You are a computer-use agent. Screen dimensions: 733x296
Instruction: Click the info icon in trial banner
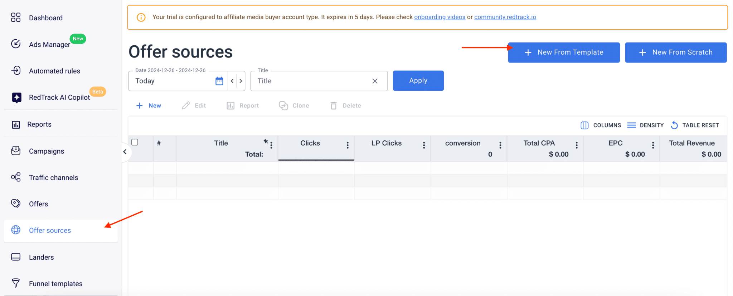point(141,17)
